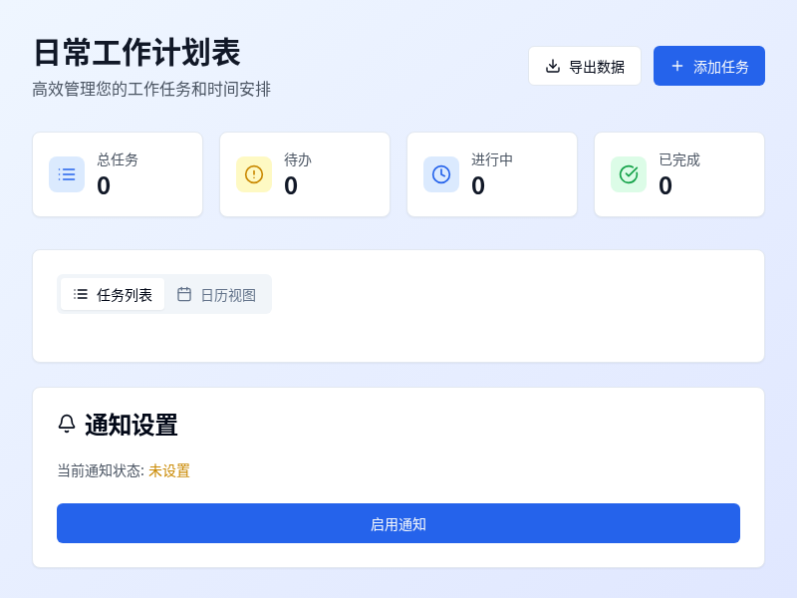Switch to the 日历视图 tab
Viewport: 797px width, 598px height.
pyautogui.click(x=216, y=294)
